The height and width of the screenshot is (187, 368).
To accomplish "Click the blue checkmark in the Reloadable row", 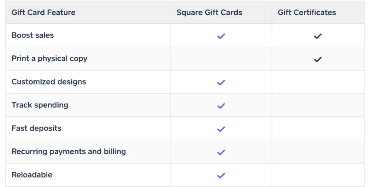I will (x=221, y=176).
